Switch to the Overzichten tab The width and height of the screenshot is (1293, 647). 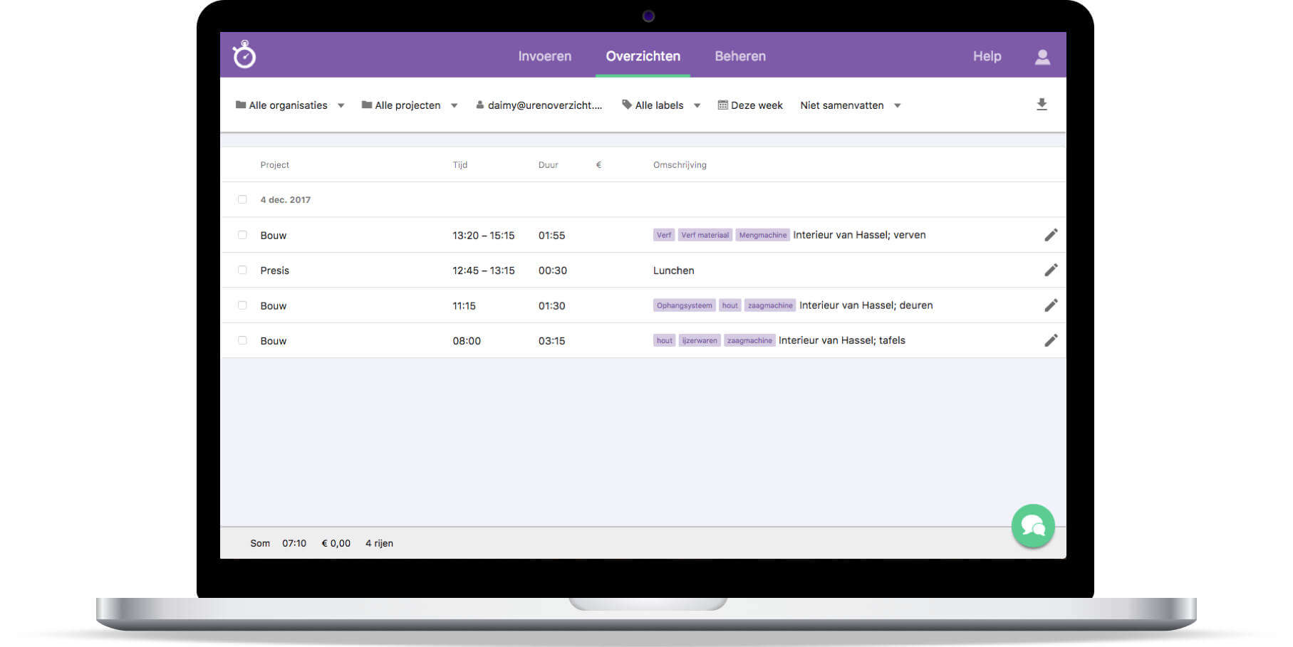click(643, 56)
